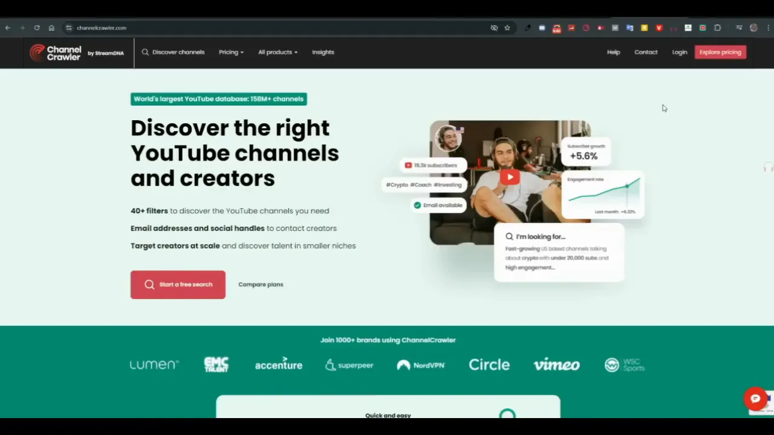Viewport: 774px width, 435px height.
Task: Click the Email available check chip
Action: click(x=438, y=205)
